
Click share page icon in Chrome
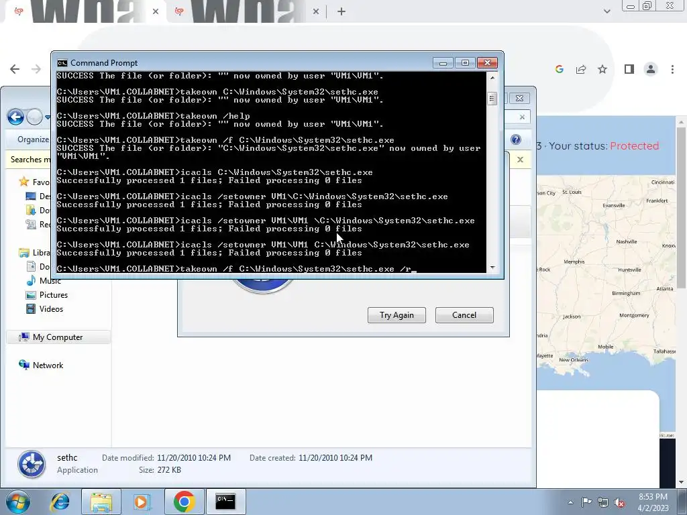pyautogui.click(x=581, y=69)
